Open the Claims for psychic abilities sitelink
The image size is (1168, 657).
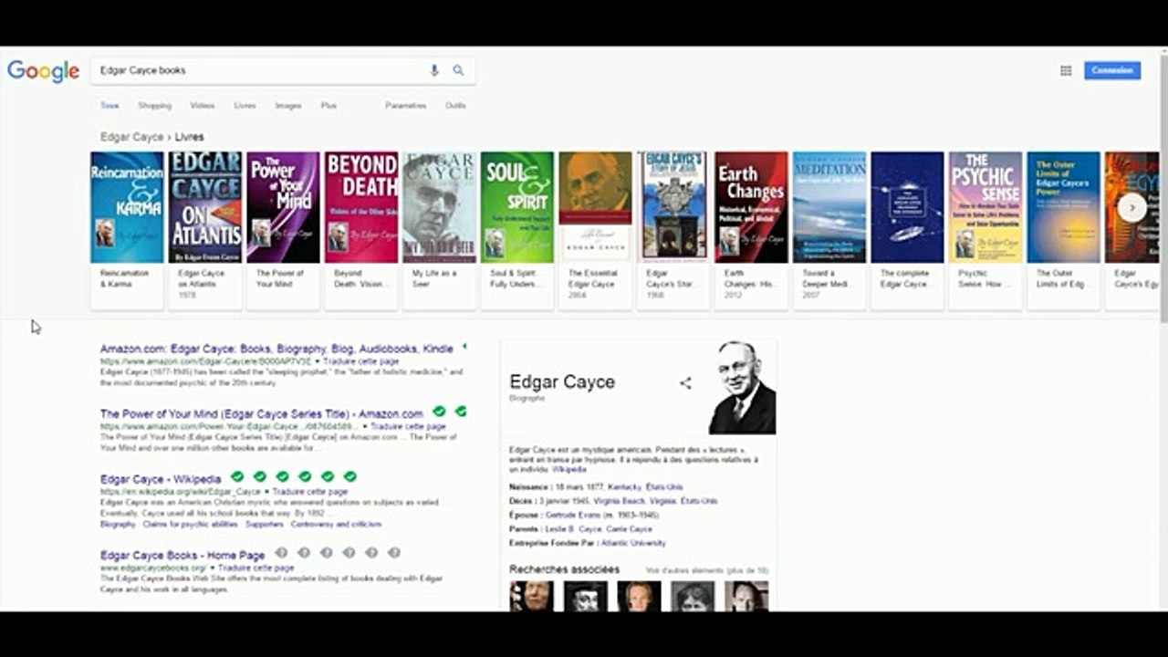point(190,525)
